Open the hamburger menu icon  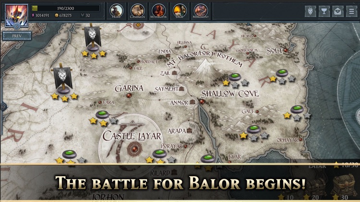(x=351, y=11)
